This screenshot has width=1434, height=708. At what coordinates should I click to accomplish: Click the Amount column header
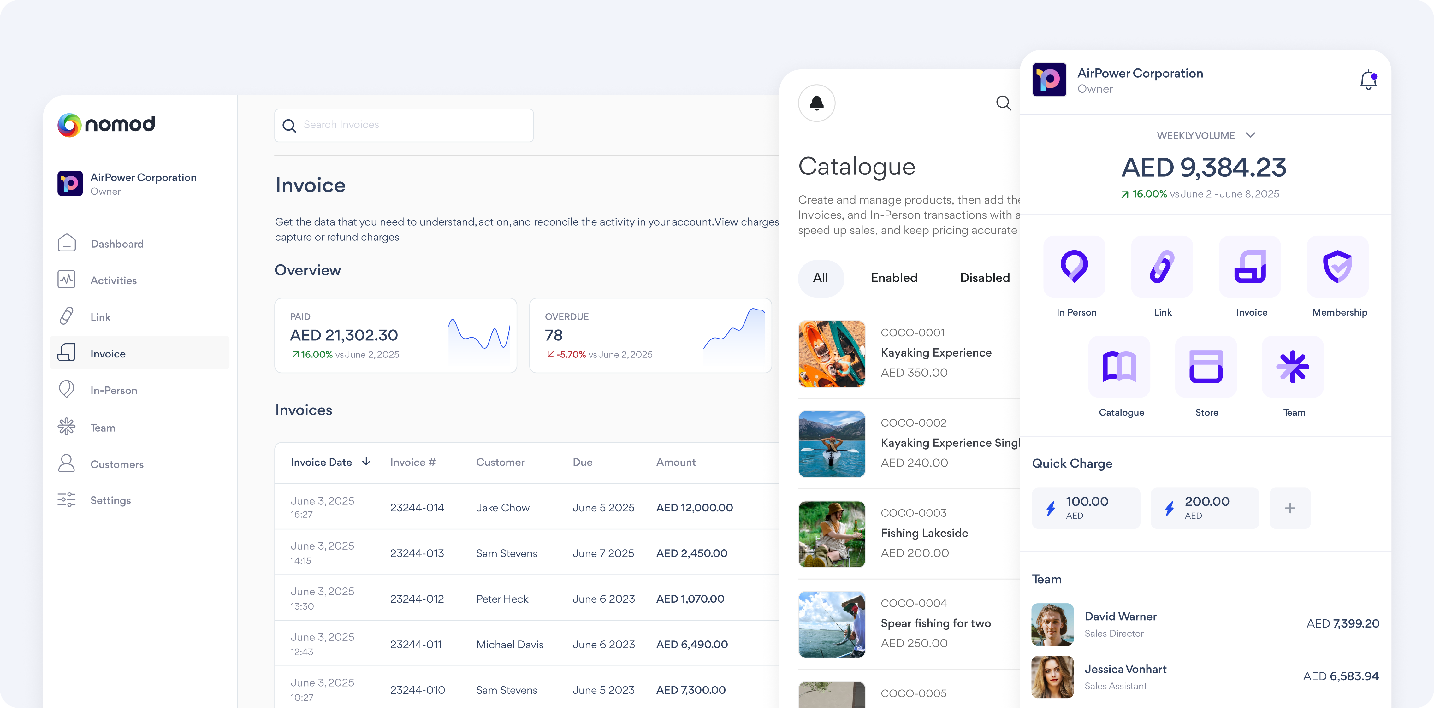click(x=676, y=463)
